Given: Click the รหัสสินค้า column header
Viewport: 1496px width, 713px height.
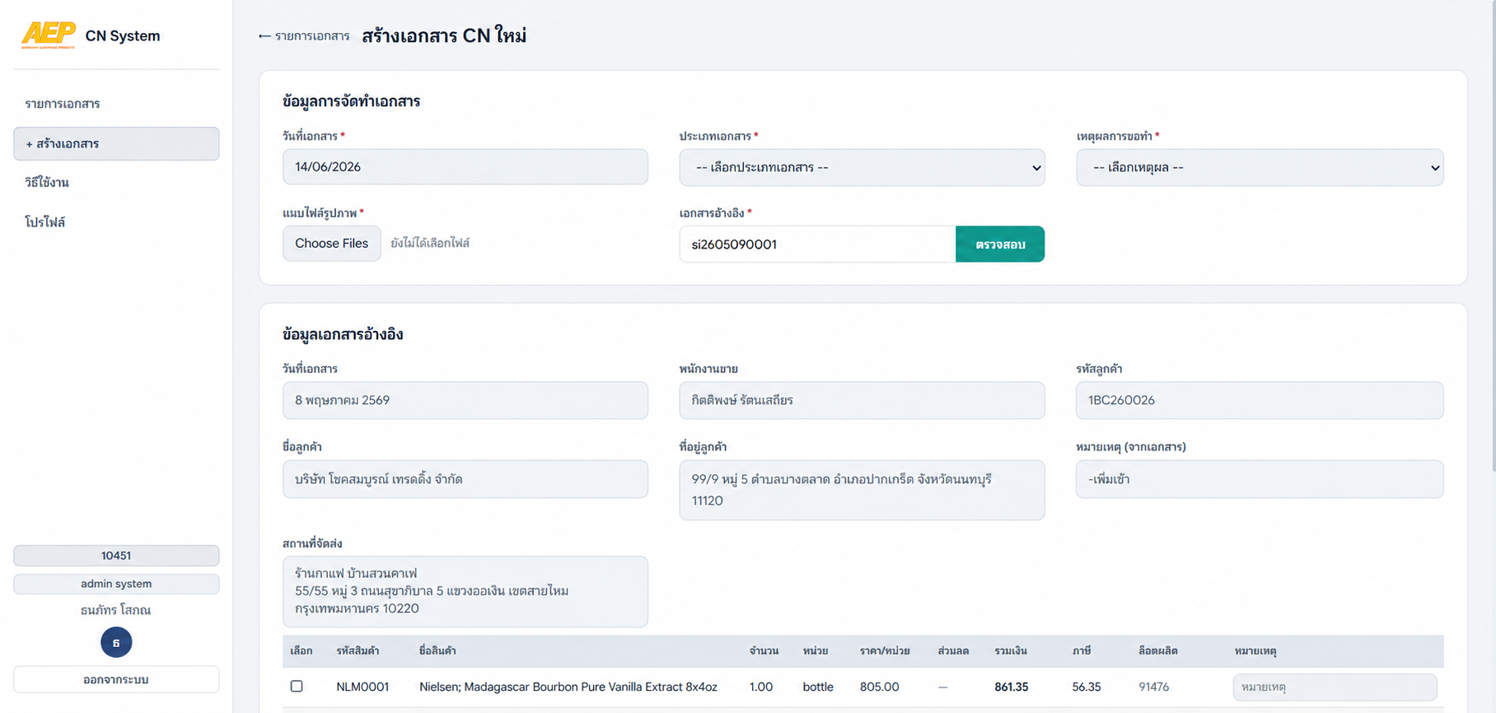Looking at the screenshot, I should click(x=358, y=650).
